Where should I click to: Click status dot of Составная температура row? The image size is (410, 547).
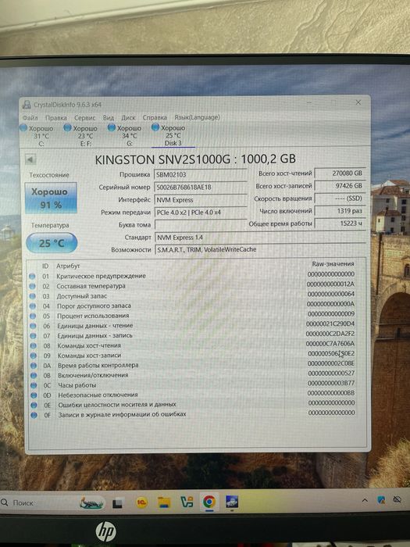(33, 286)
